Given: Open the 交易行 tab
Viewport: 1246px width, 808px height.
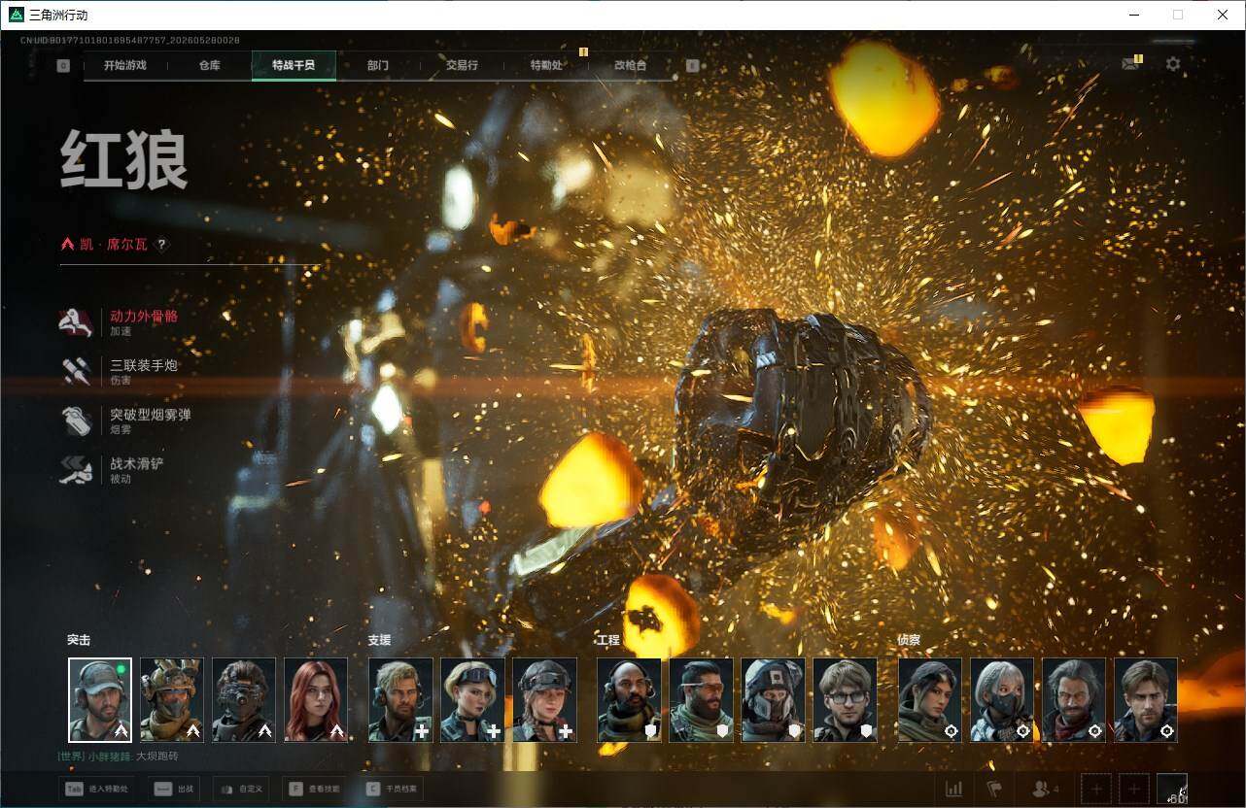Looking at the screenshot, I should point(462,65).
